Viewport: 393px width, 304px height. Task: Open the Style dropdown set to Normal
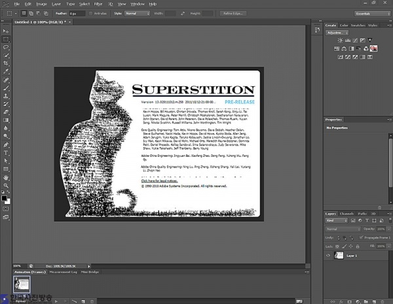137,14
